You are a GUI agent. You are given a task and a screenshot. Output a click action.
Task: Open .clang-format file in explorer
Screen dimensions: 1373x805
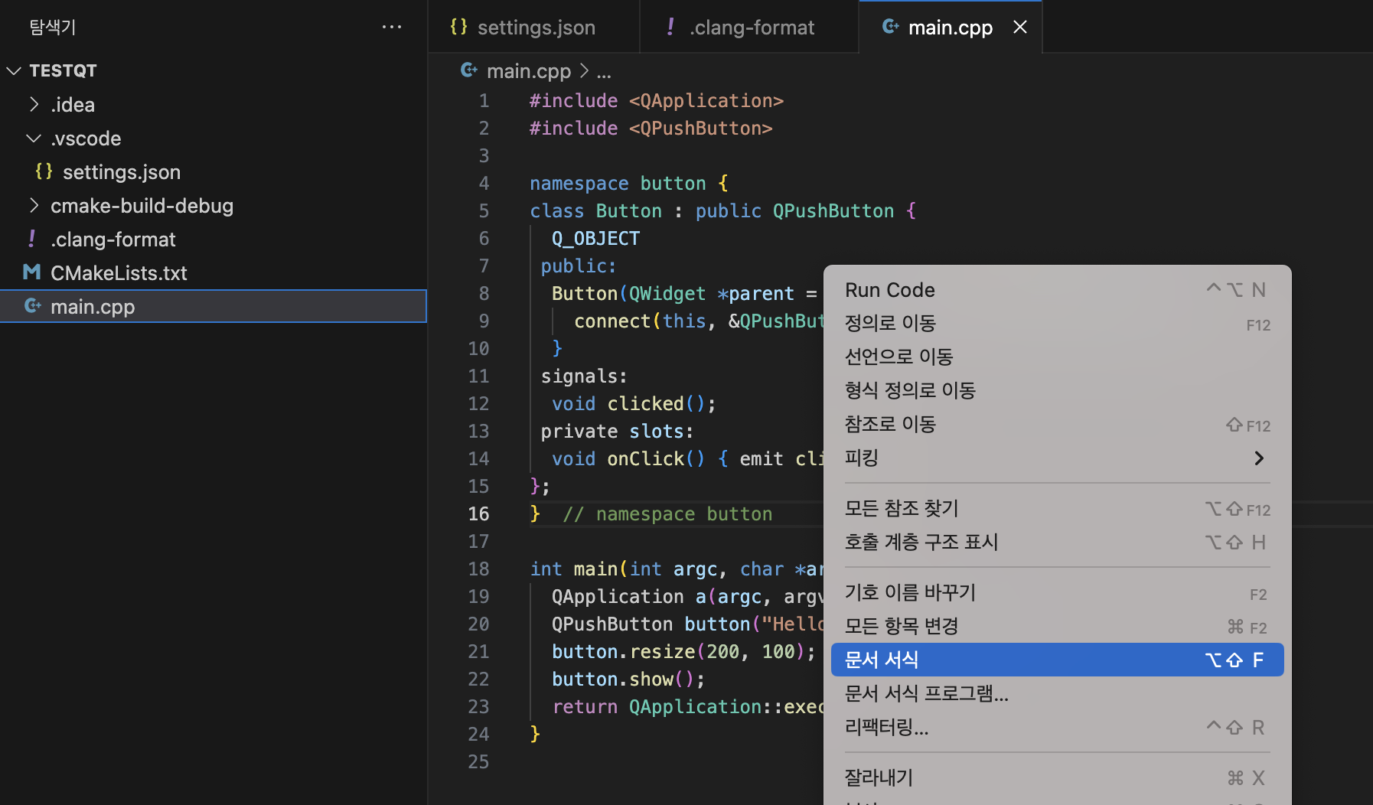(213, 239)
